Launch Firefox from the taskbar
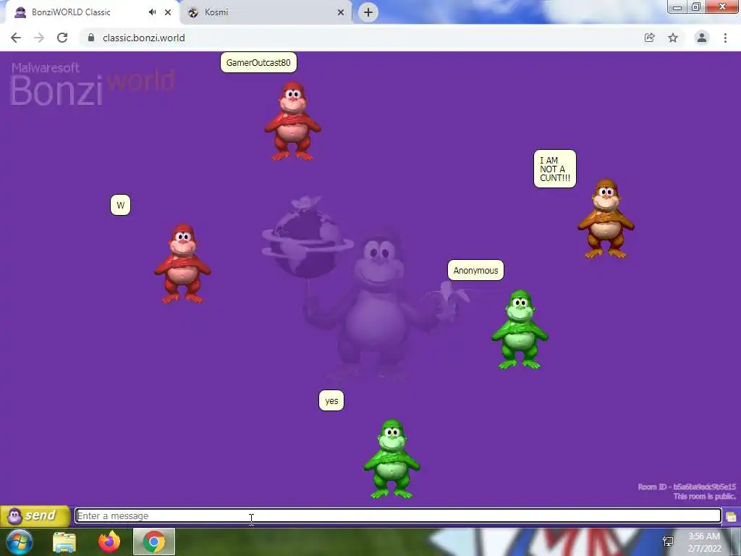 click(x=109, y=542)
